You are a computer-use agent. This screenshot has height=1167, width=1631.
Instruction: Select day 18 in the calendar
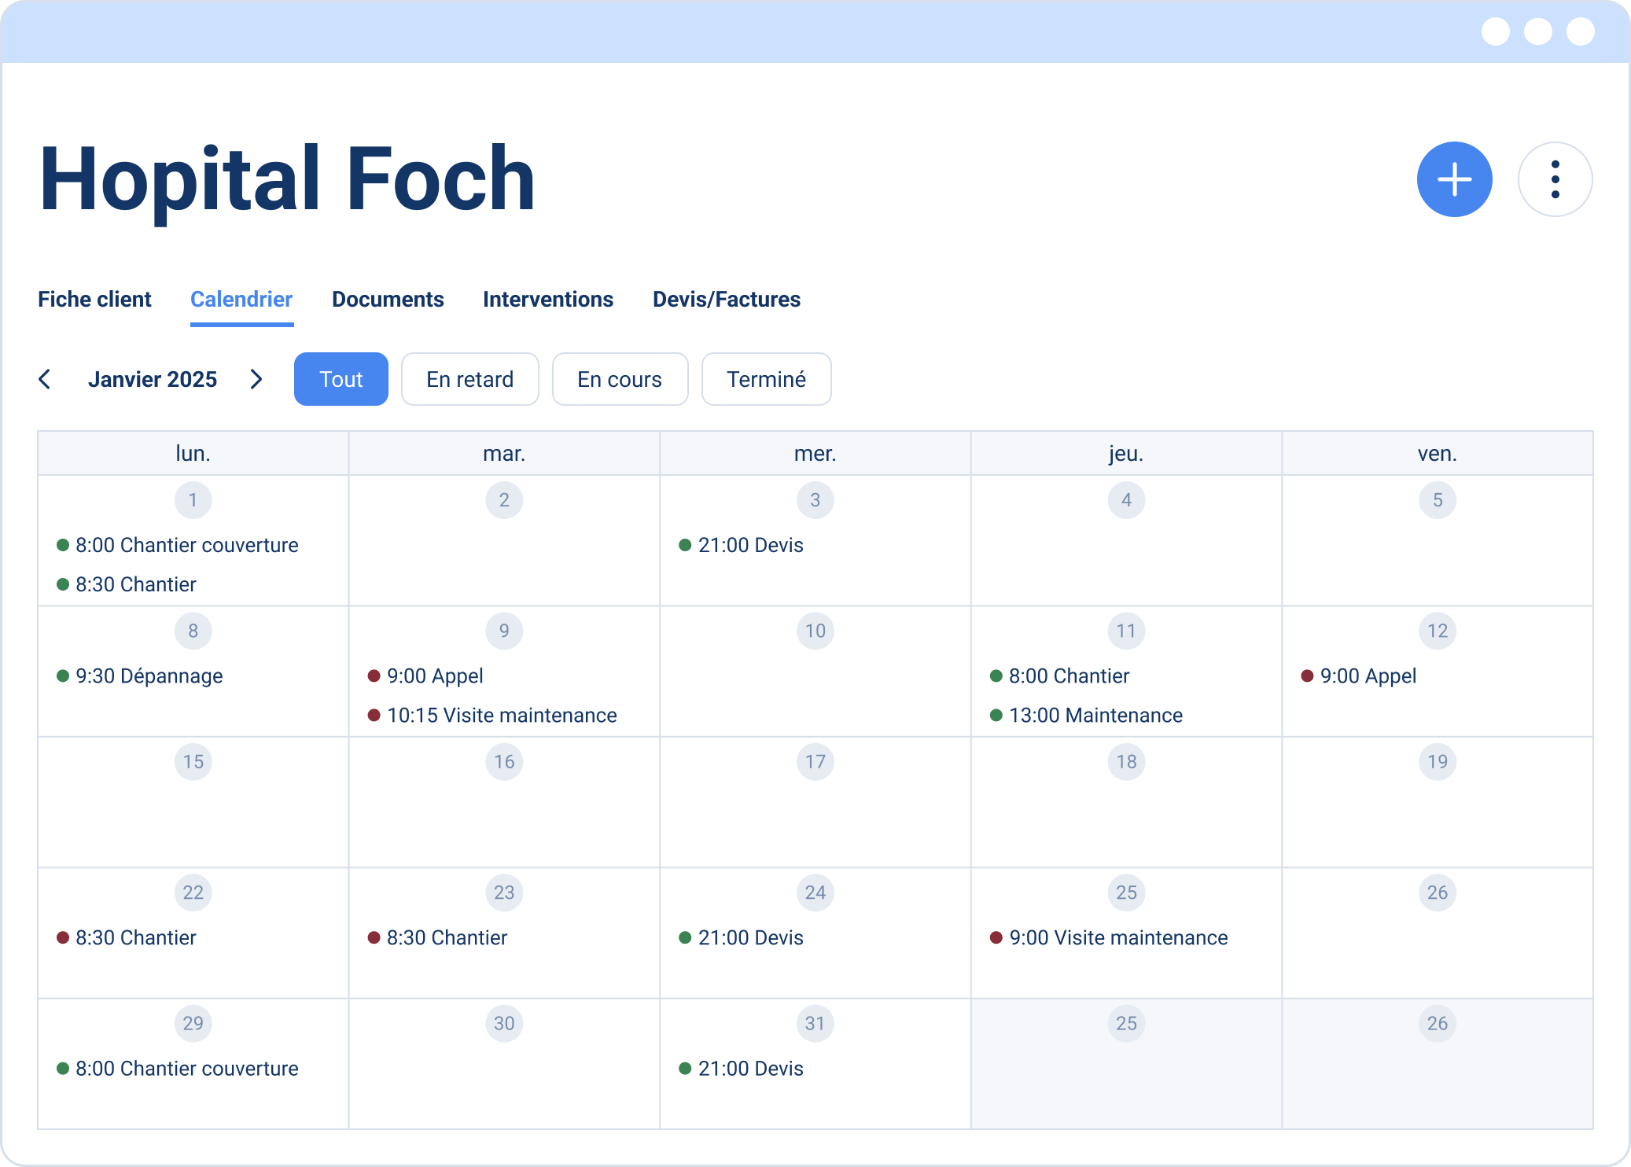(x=1126, y=762)
